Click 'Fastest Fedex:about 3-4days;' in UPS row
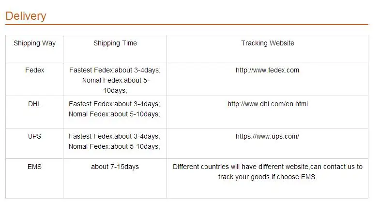Viewport: 380px width, 212px height. (114, 136)
